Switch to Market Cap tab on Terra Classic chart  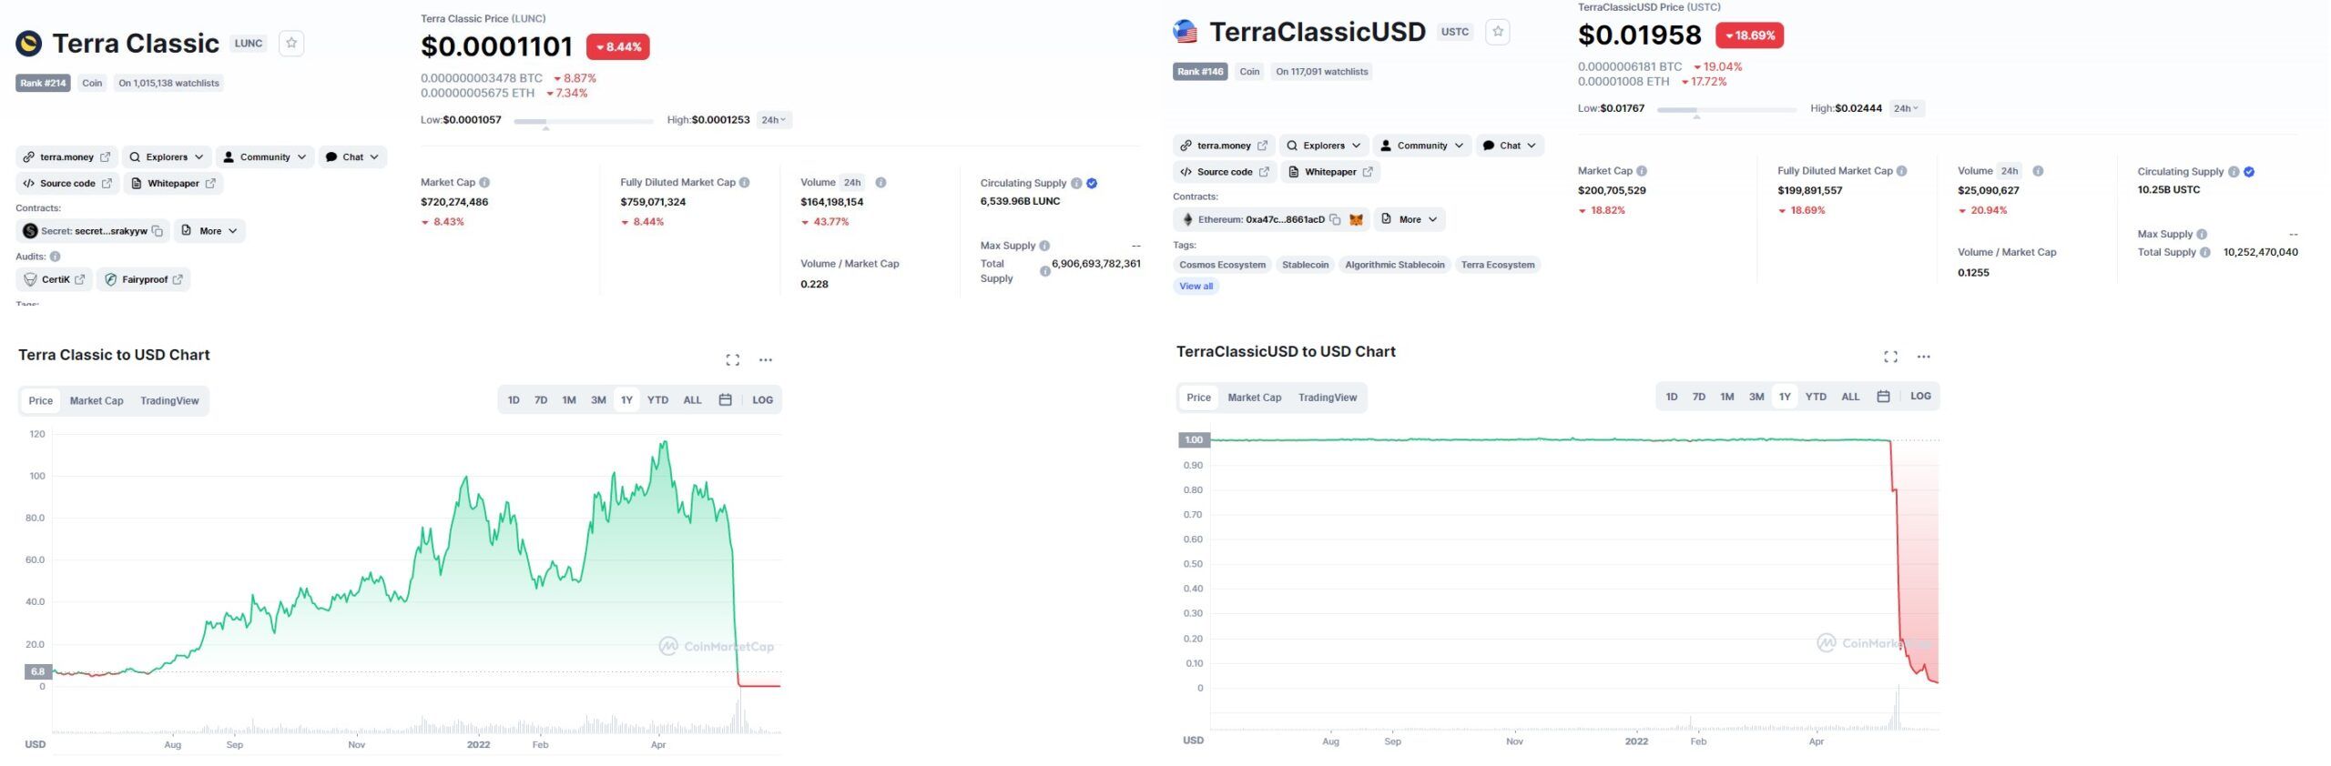97,401
